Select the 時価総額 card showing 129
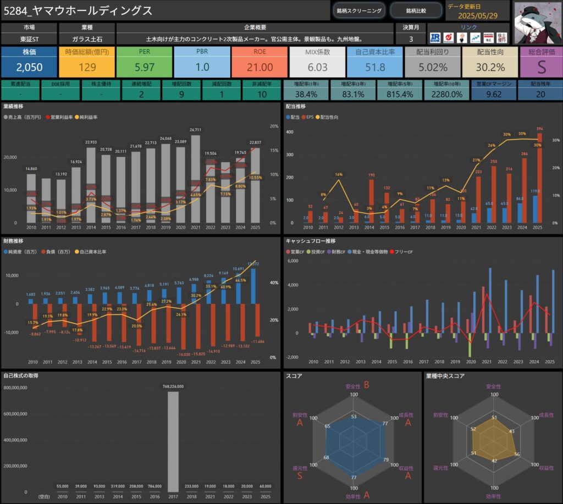Screen dimensions: 563x504 click(x=87, y=62)
